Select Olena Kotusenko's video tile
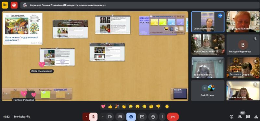260x121 pixels. [x=208, y=22]
